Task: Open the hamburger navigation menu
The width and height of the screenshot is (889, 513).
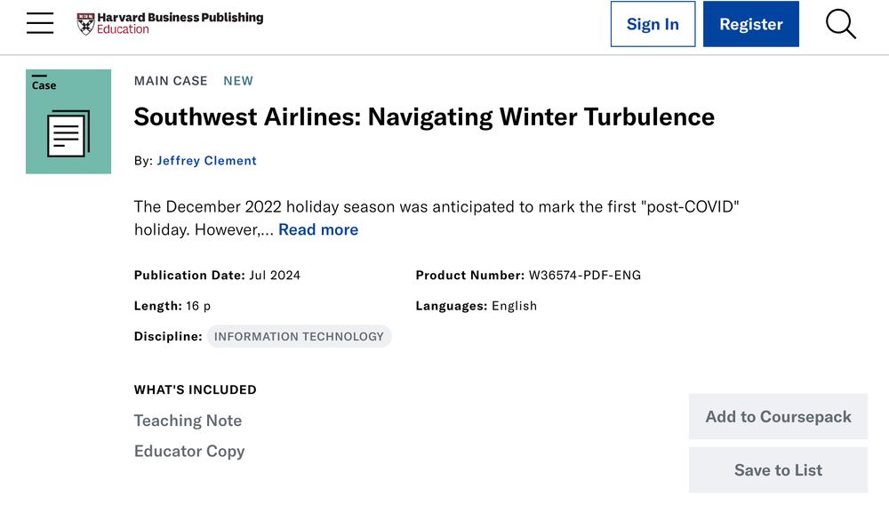Action: point(40,23)
